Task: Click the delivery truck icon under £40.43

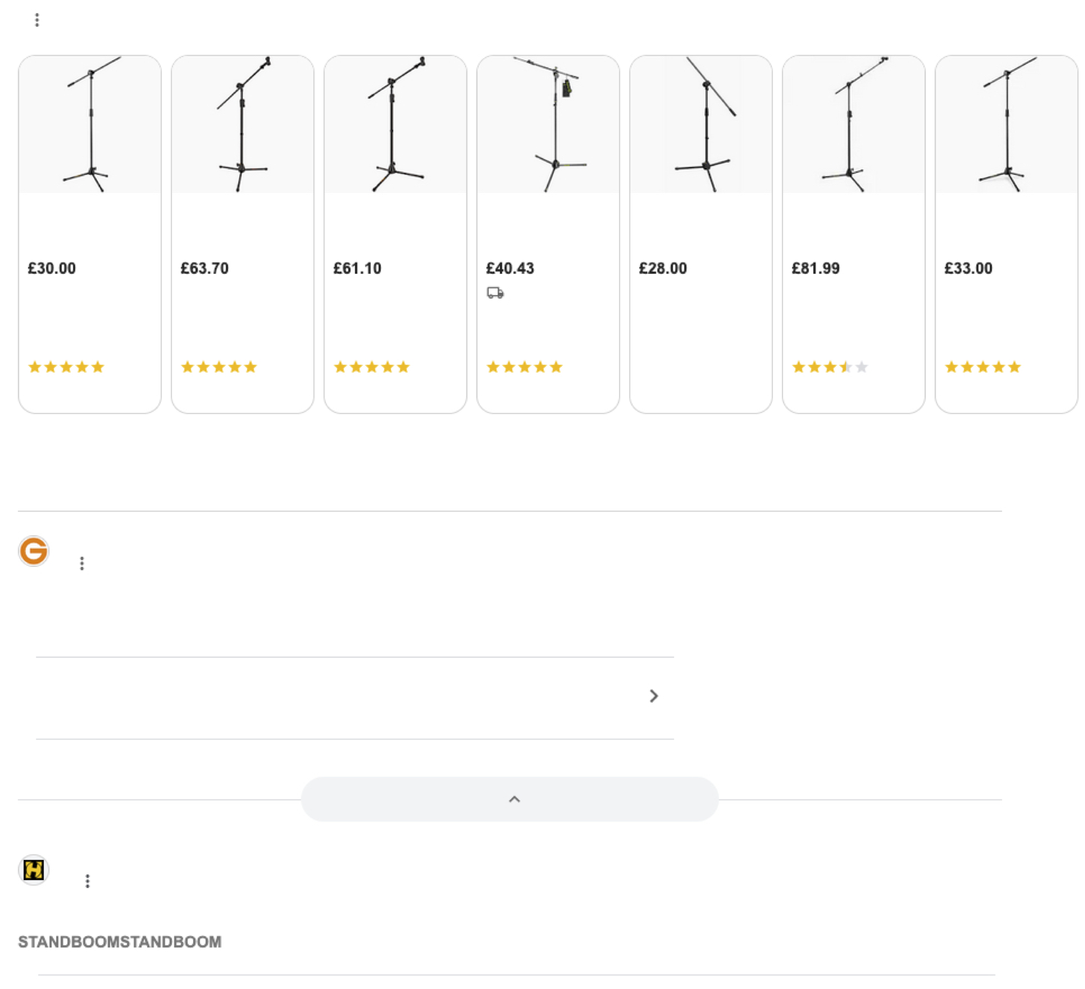Action: tap(495, 293)
